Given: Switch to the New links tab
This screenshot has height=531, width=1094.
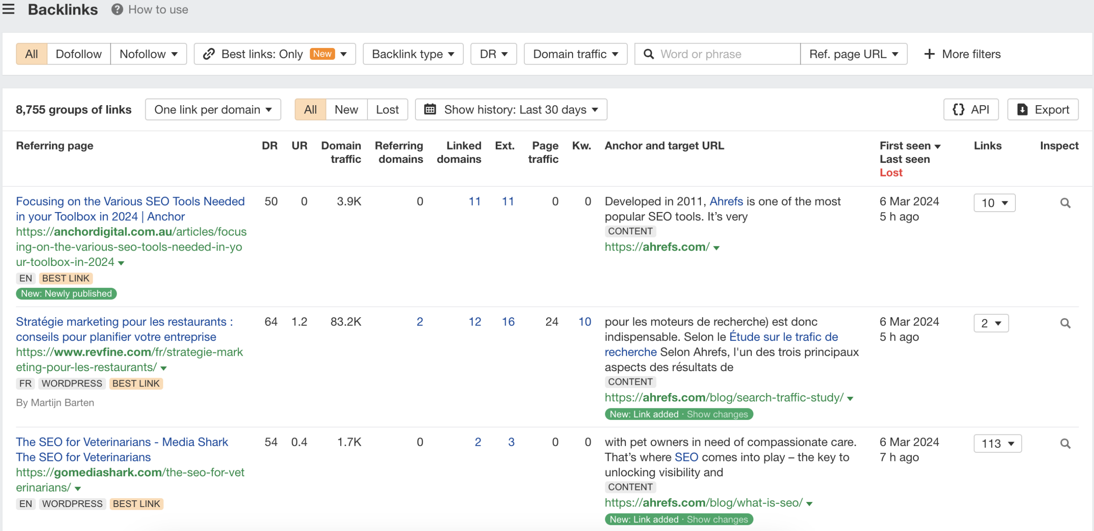Looking at the screenshot, I should pos(346,109).
